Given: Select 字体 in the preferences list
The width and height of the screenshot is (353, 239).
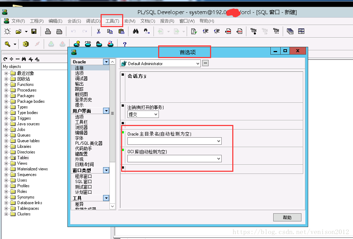Looking at the screenshot, I should tap(79, 138).
